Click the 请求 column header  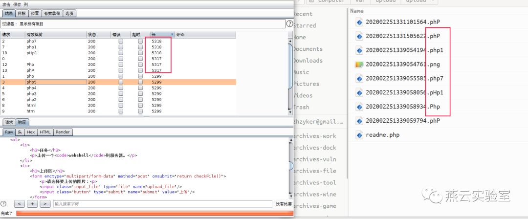[x=13, y=35]
